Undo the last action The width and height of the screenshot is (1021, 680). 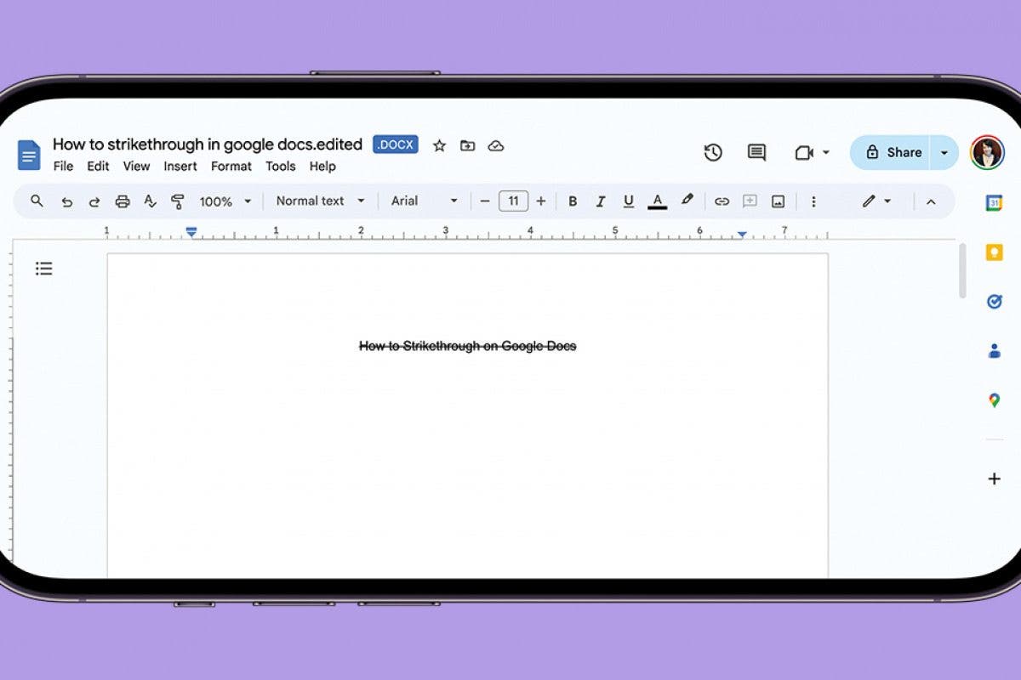pyautogui.click(x=66, y=201)
